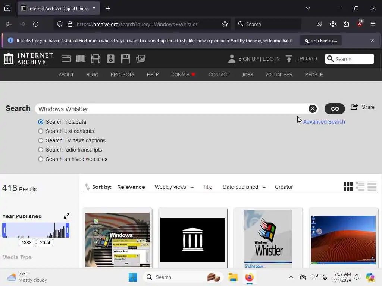382x286 pixels.
Task: Open the HELP menu item
Action: click(x=153, y=74)
